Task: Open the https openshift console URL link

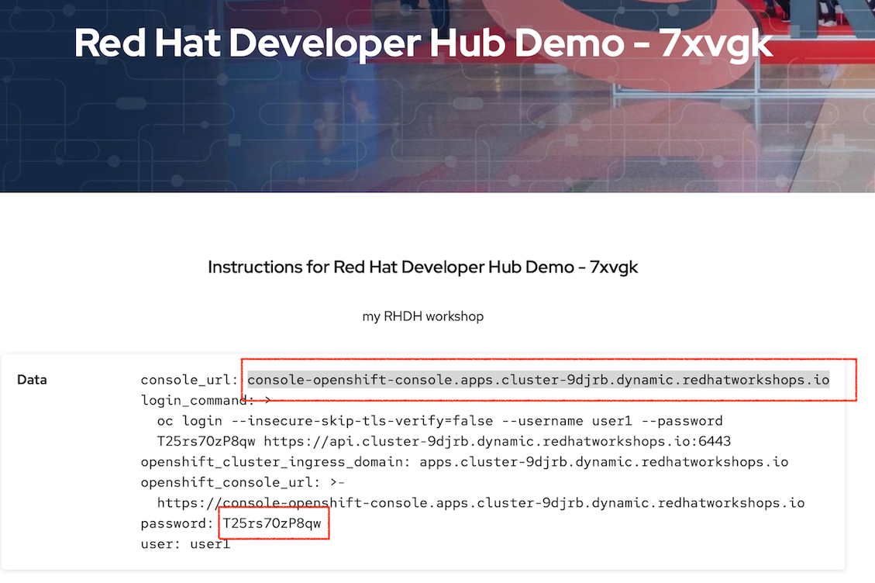Action: pyautogui.click(x=481, y=503)
